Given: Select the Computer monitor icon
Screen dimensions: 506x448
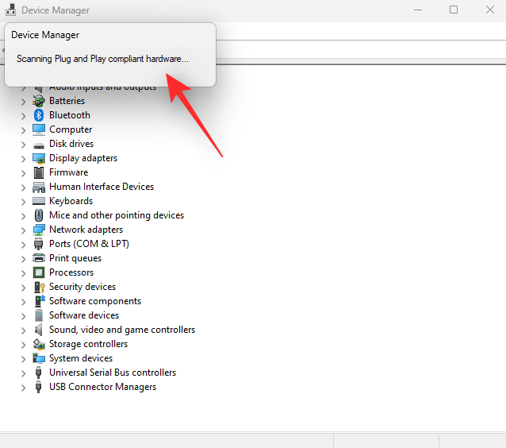Looking at the screenshot, I should 39,129.
